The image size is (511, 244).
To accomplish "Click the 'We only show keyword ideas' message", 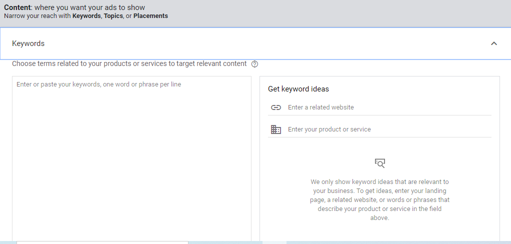I will (x=379, y=200).
